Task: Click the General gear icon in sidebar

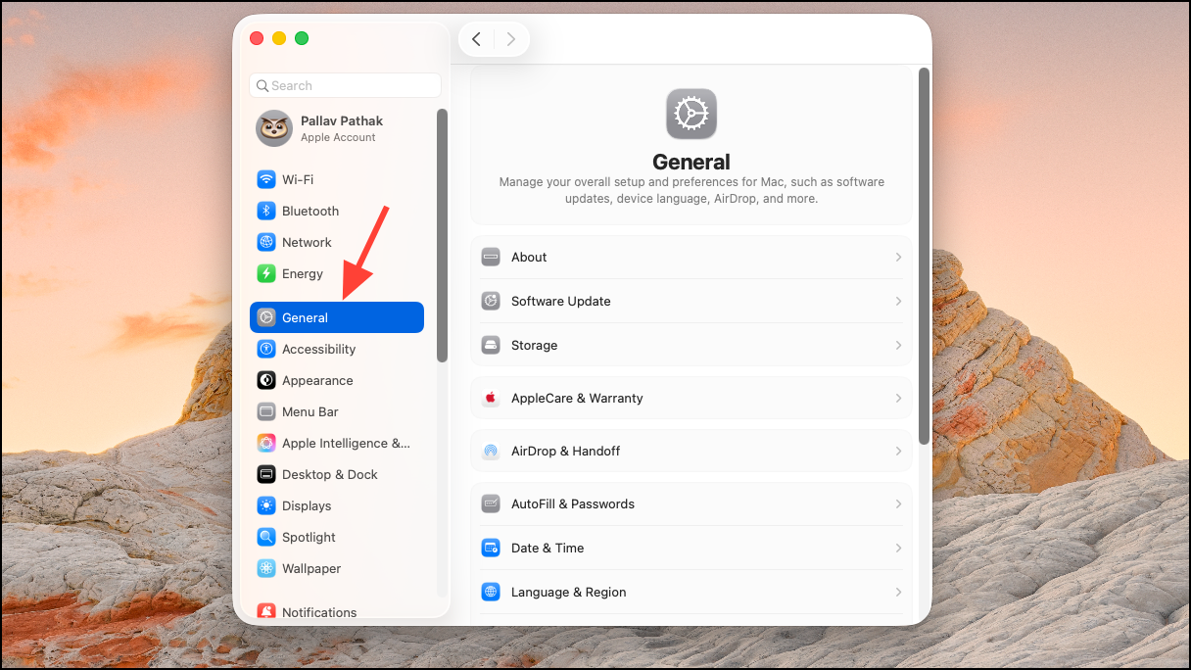Action: [266, 317]
